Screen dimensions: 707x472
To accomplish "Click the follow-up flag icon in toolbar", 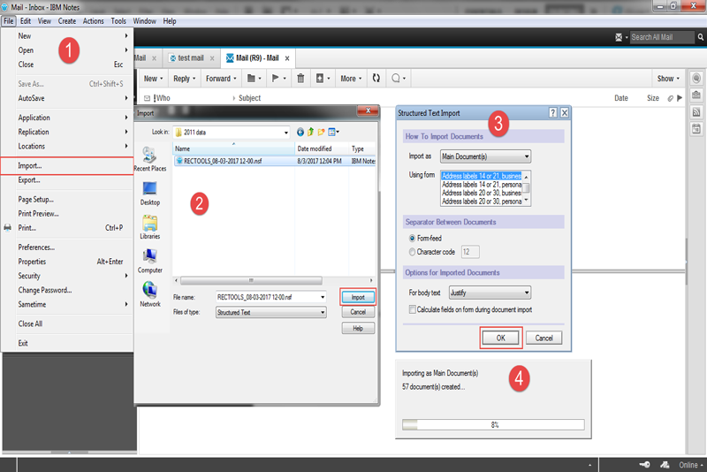I will pos(275,79).
